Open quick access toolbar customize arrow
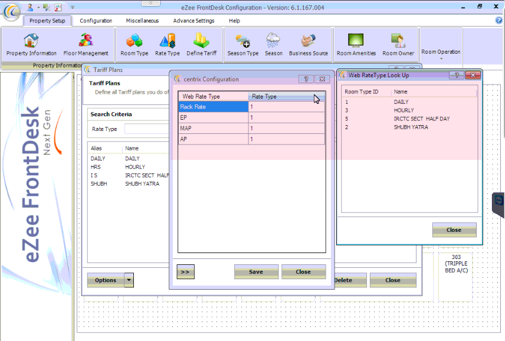This screenshot has width=505, height=341. pyautogui.click(x=73, y=7)
